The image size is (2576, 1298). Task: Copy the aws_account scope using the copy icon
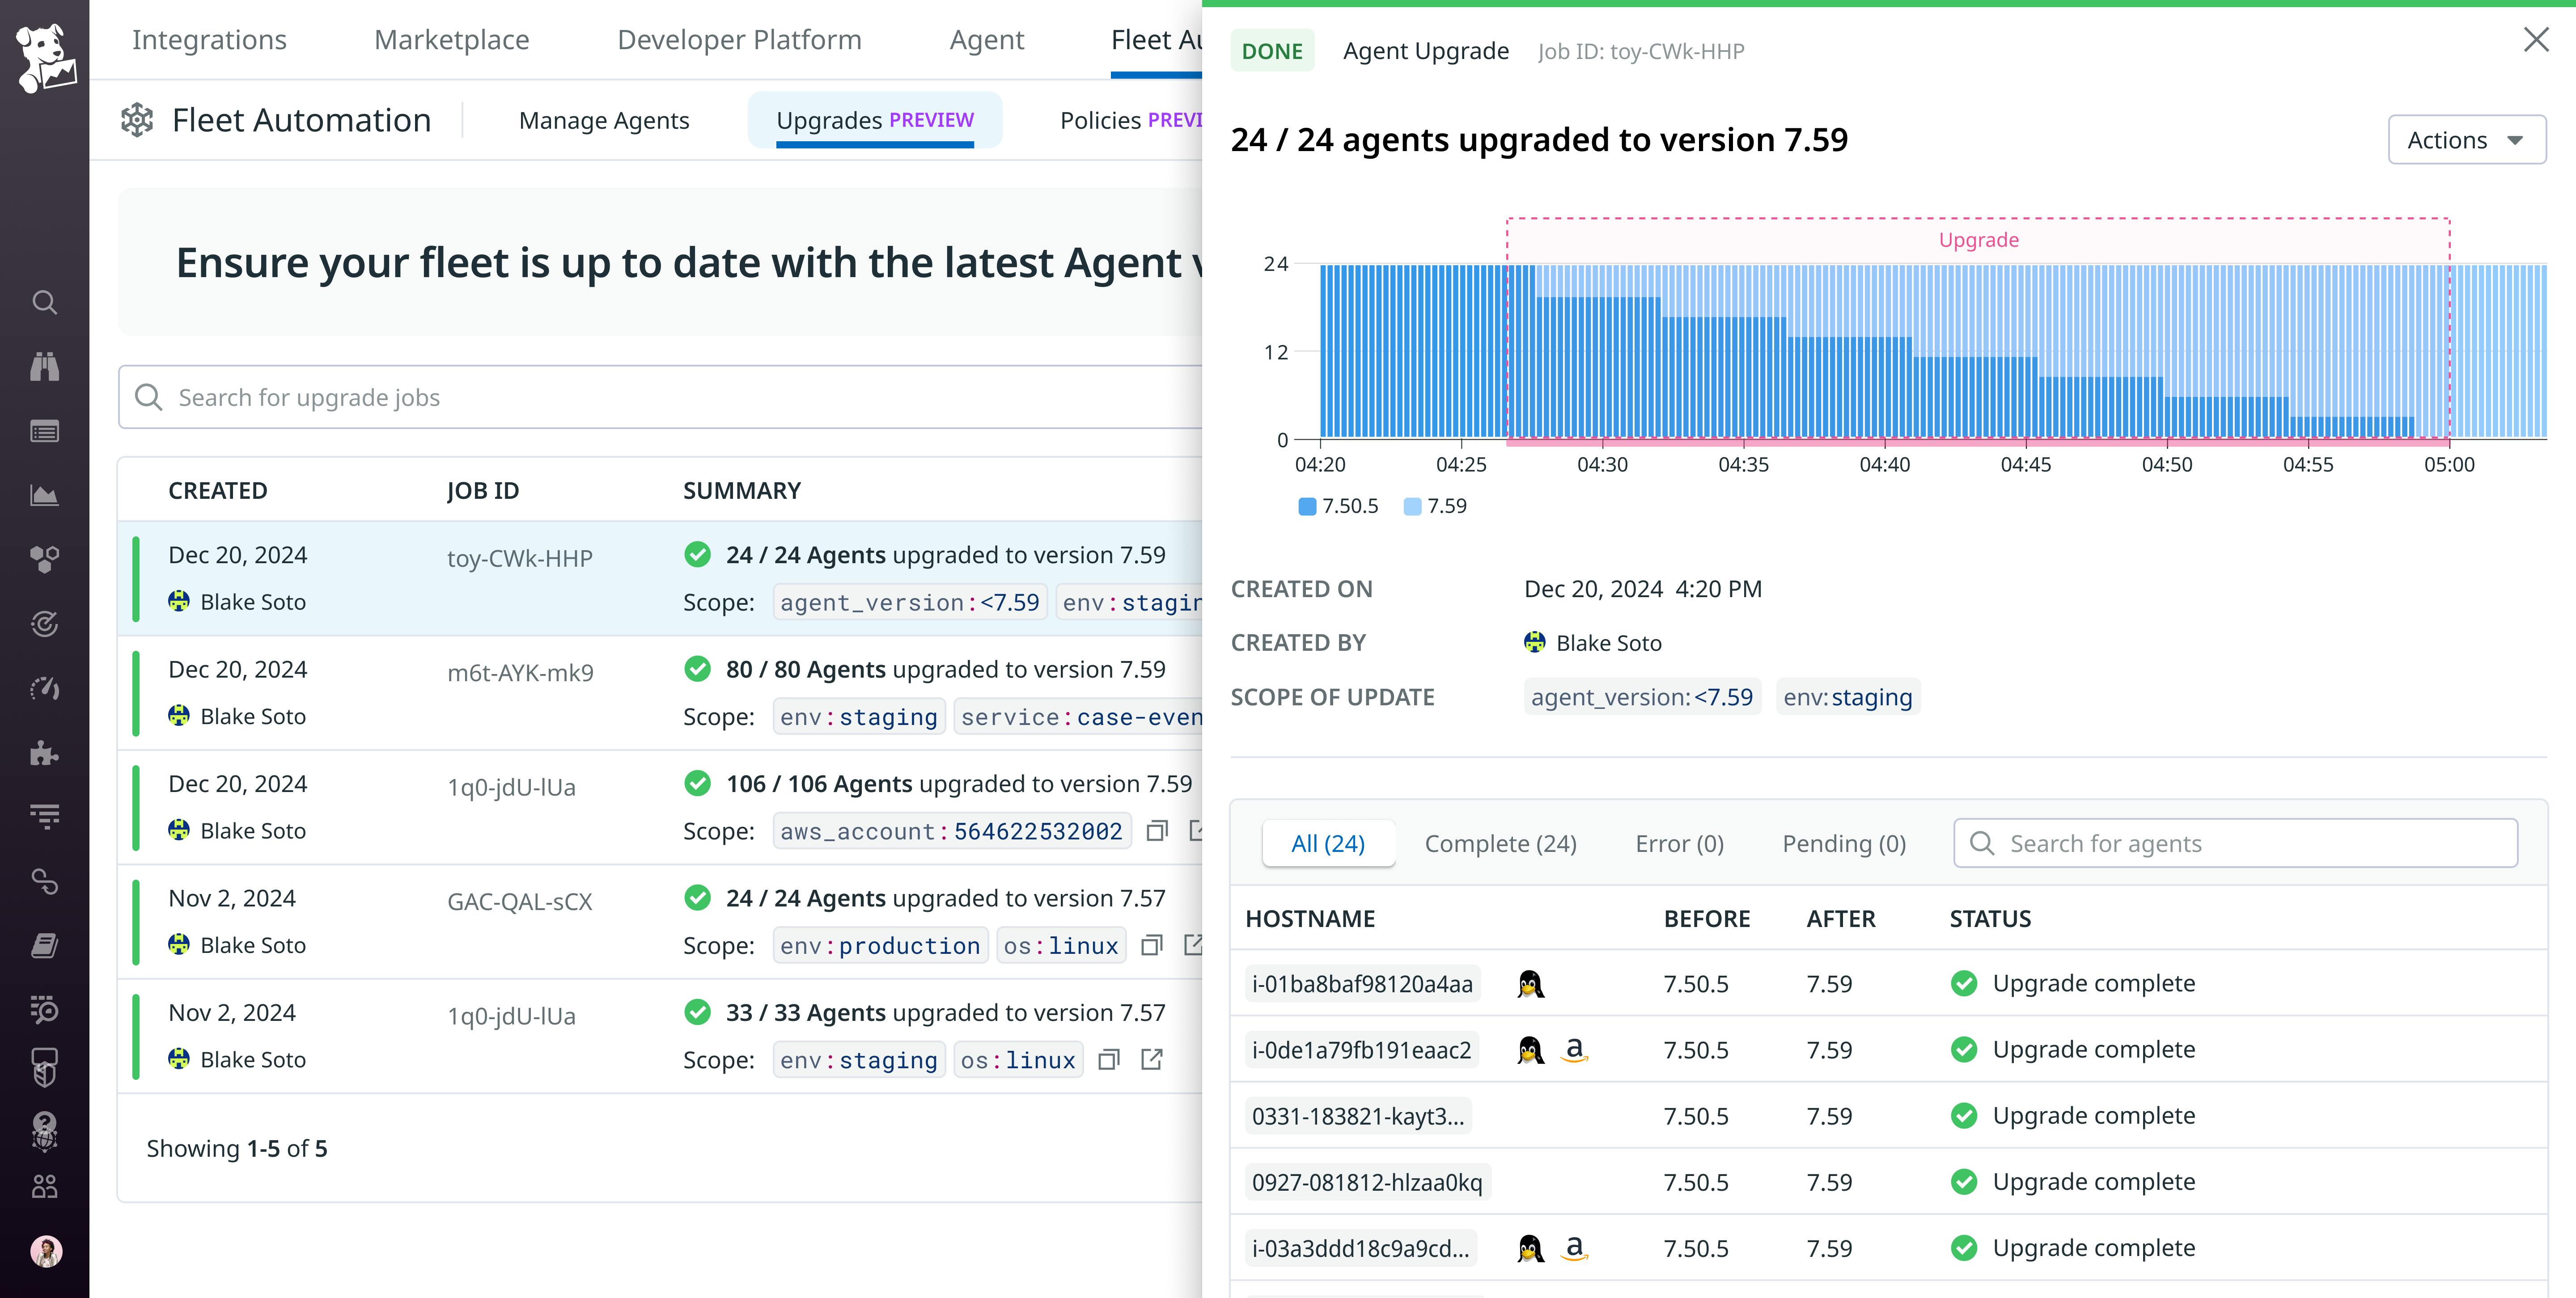1156,830
